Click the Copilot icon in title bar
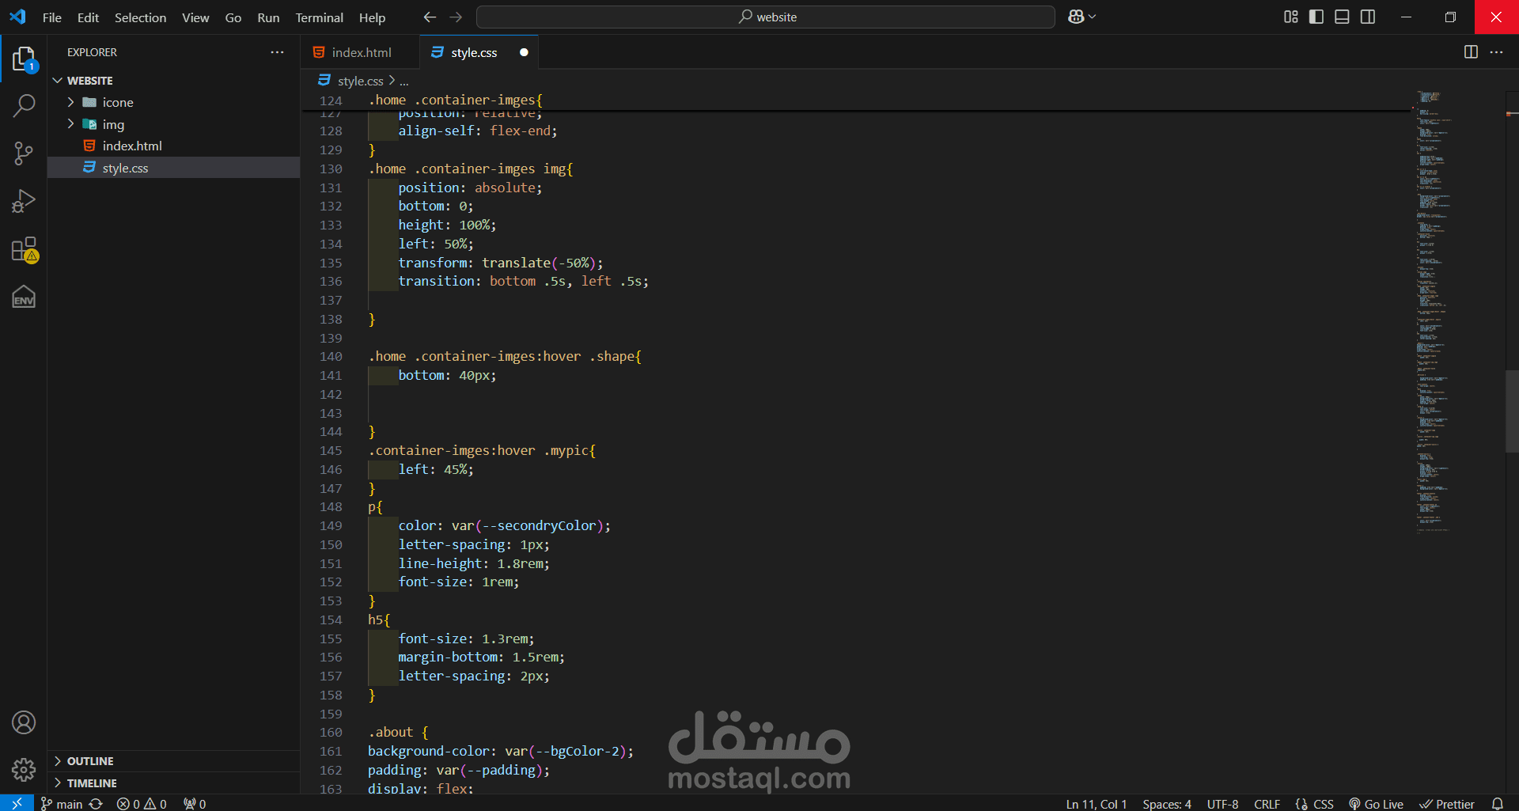Screen dimensions: 1519x811 pos(1076,17)
